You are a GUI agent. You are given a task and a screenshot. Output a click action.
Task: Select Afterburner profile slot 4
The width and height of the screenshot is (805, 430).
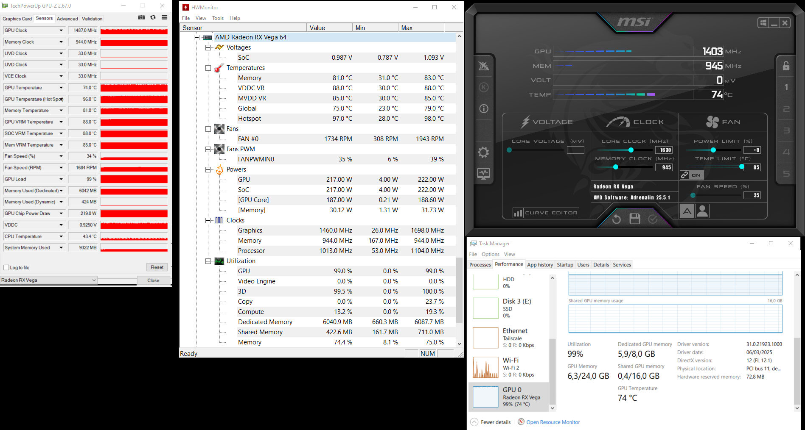tap(786, 152)
